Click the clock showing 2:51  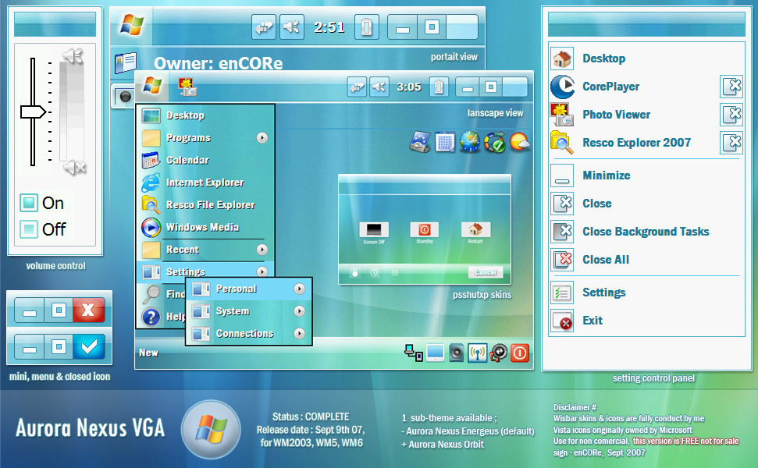pos(329,27)
